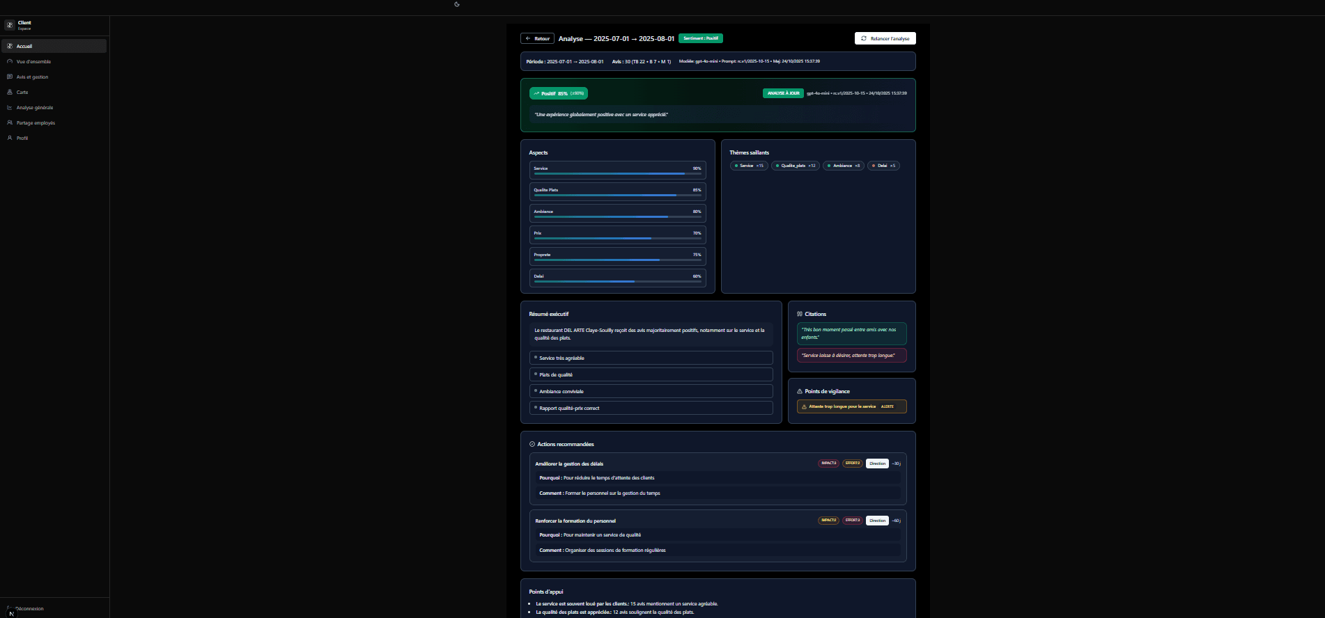
Task: Click the quote icon next to Citations
Action: coord(800,314)
